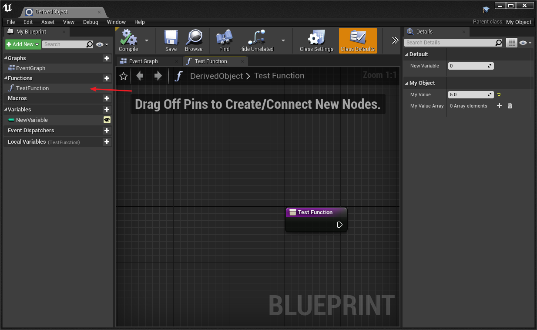Toggle Hide Unrelated nodes
537x330 pixels.
pos(256,40)
